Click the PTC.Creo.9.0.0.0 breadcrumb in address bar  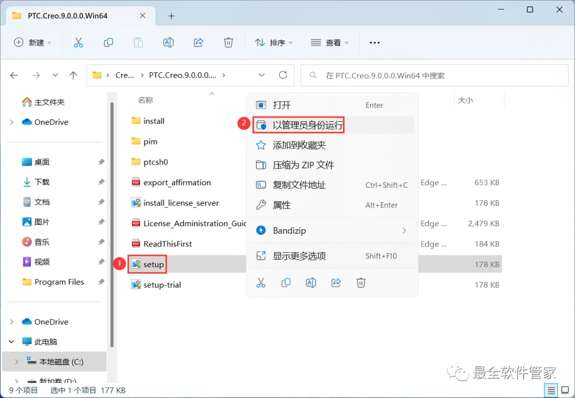click(183, 75)
